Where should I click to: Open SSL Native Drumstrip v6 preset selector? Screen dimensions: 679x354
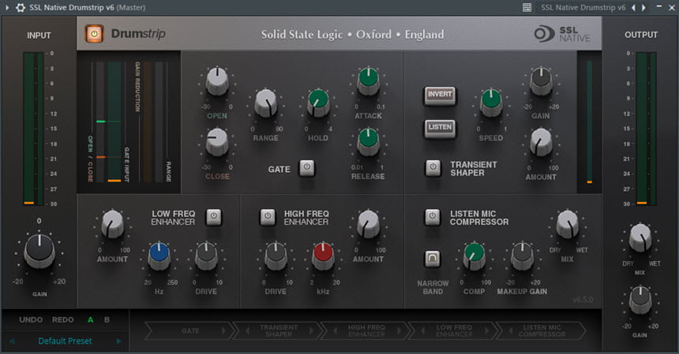tap(583, 7)
